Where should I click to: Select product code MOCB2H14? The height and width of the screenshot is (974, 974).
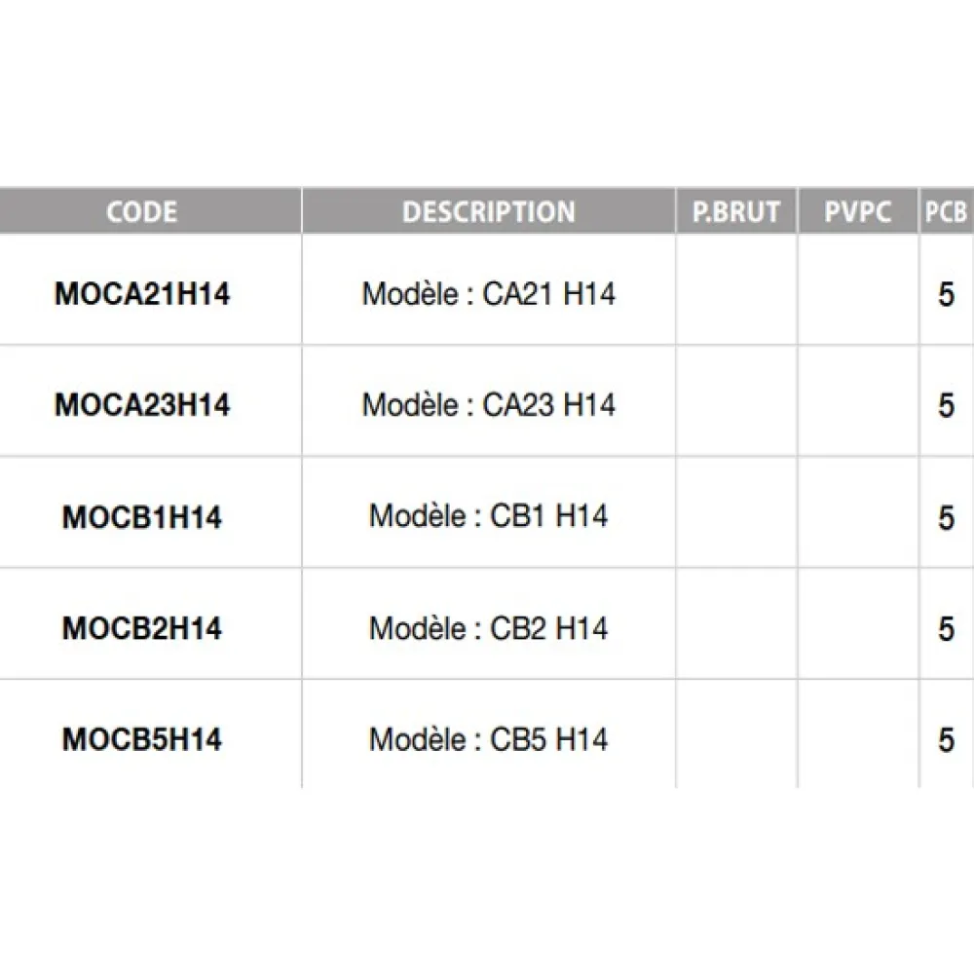click(142, 628)
